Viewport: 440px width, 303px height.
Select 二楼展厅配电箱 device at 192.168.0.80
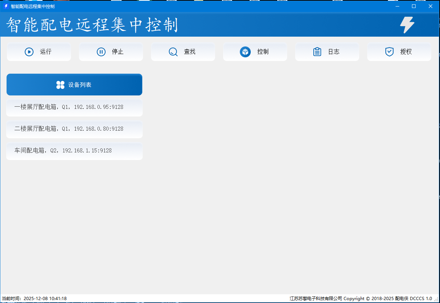(x=74, y=129)
